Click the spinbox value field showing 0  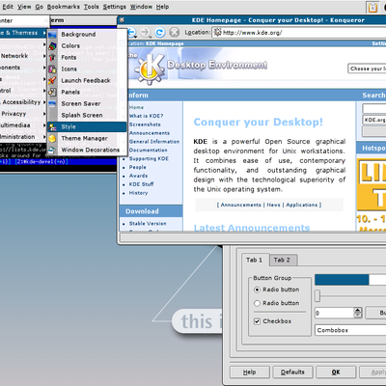pyautogui.click(x=334, y=313)
